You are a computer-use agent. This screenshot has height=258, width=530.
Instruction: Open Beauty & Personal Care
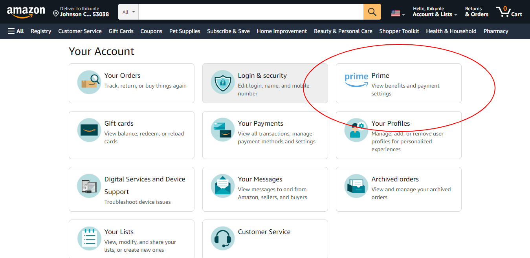pos(343,31)
